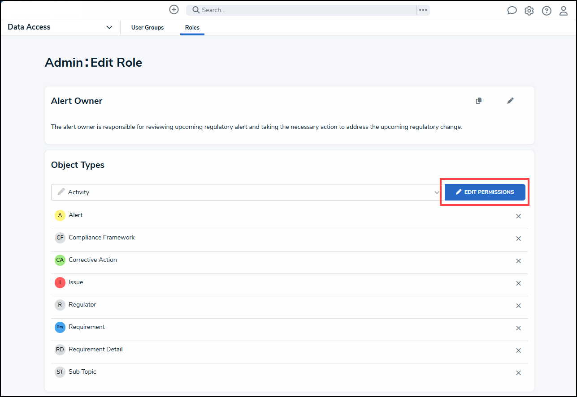
Task: Click the Object Types heading
Action: click(78, 165)
